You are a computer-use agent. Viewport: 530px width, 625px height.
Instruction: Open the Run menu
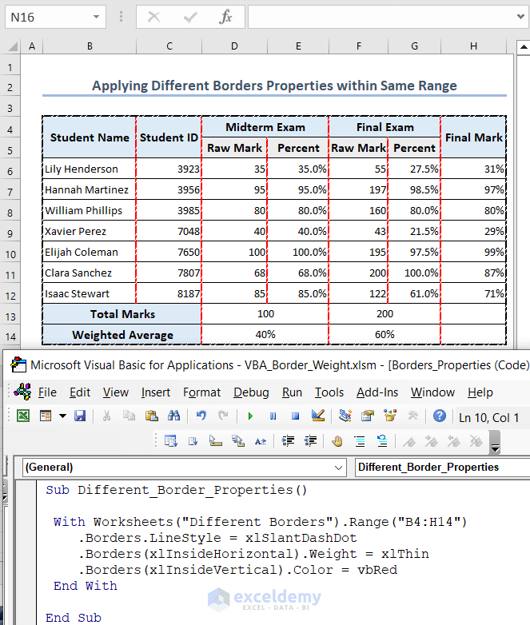(292, 392)
